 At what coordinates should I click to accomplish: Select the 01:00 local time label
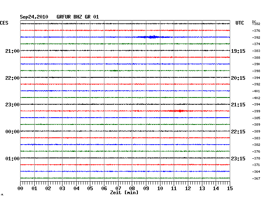tap(12, 158)
